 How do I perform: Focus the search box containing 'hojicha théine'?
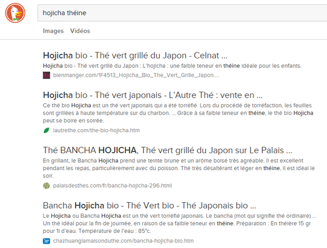click(x=182, y=13)
